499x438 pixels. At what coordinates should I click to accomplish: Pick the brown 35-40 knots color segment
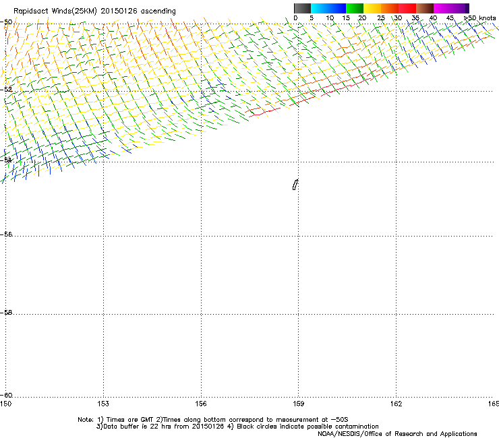pyautogui.click(x=425, y=8)
